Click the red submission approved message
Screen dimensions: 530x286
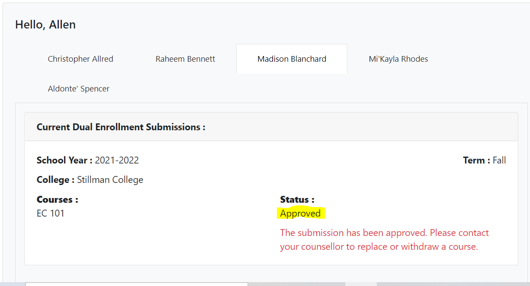384,233
